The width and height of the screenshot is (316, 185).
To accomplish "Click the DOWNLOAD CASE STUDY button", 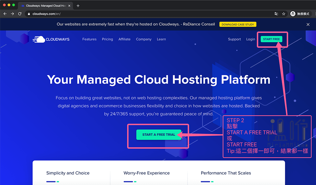I will 238,24.
